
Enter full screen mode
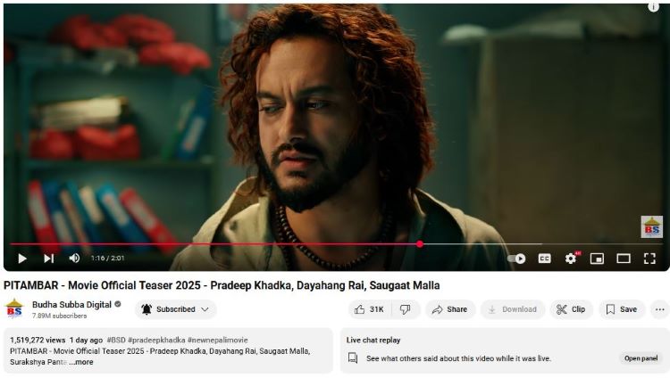649,259
